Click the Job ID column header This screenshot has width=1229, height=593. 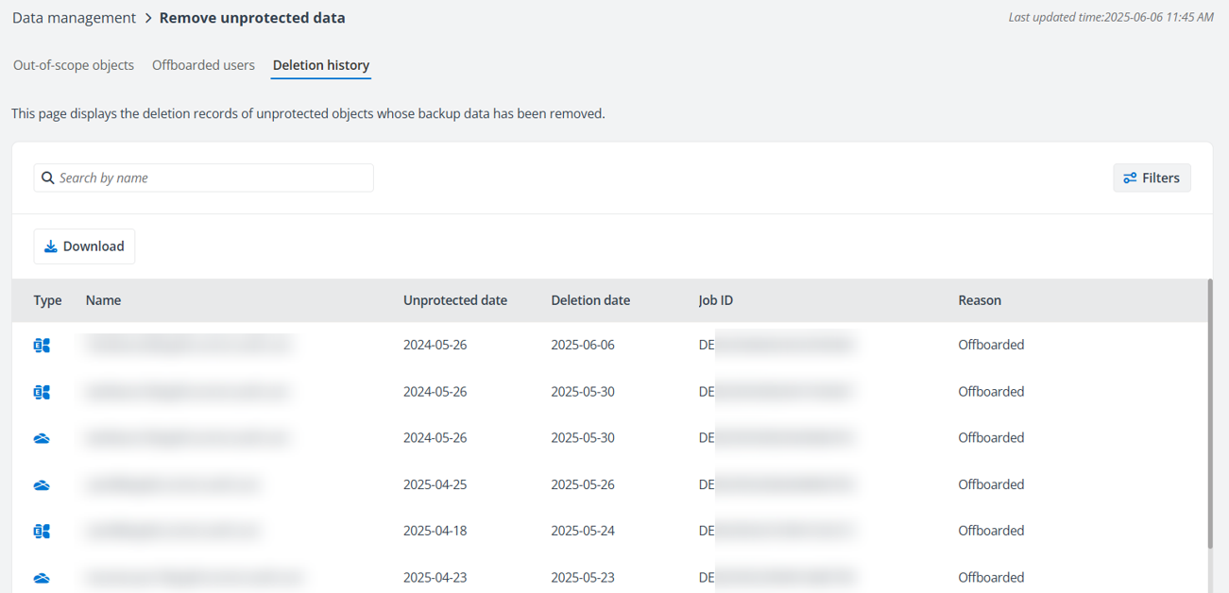[x=715, y=300]
